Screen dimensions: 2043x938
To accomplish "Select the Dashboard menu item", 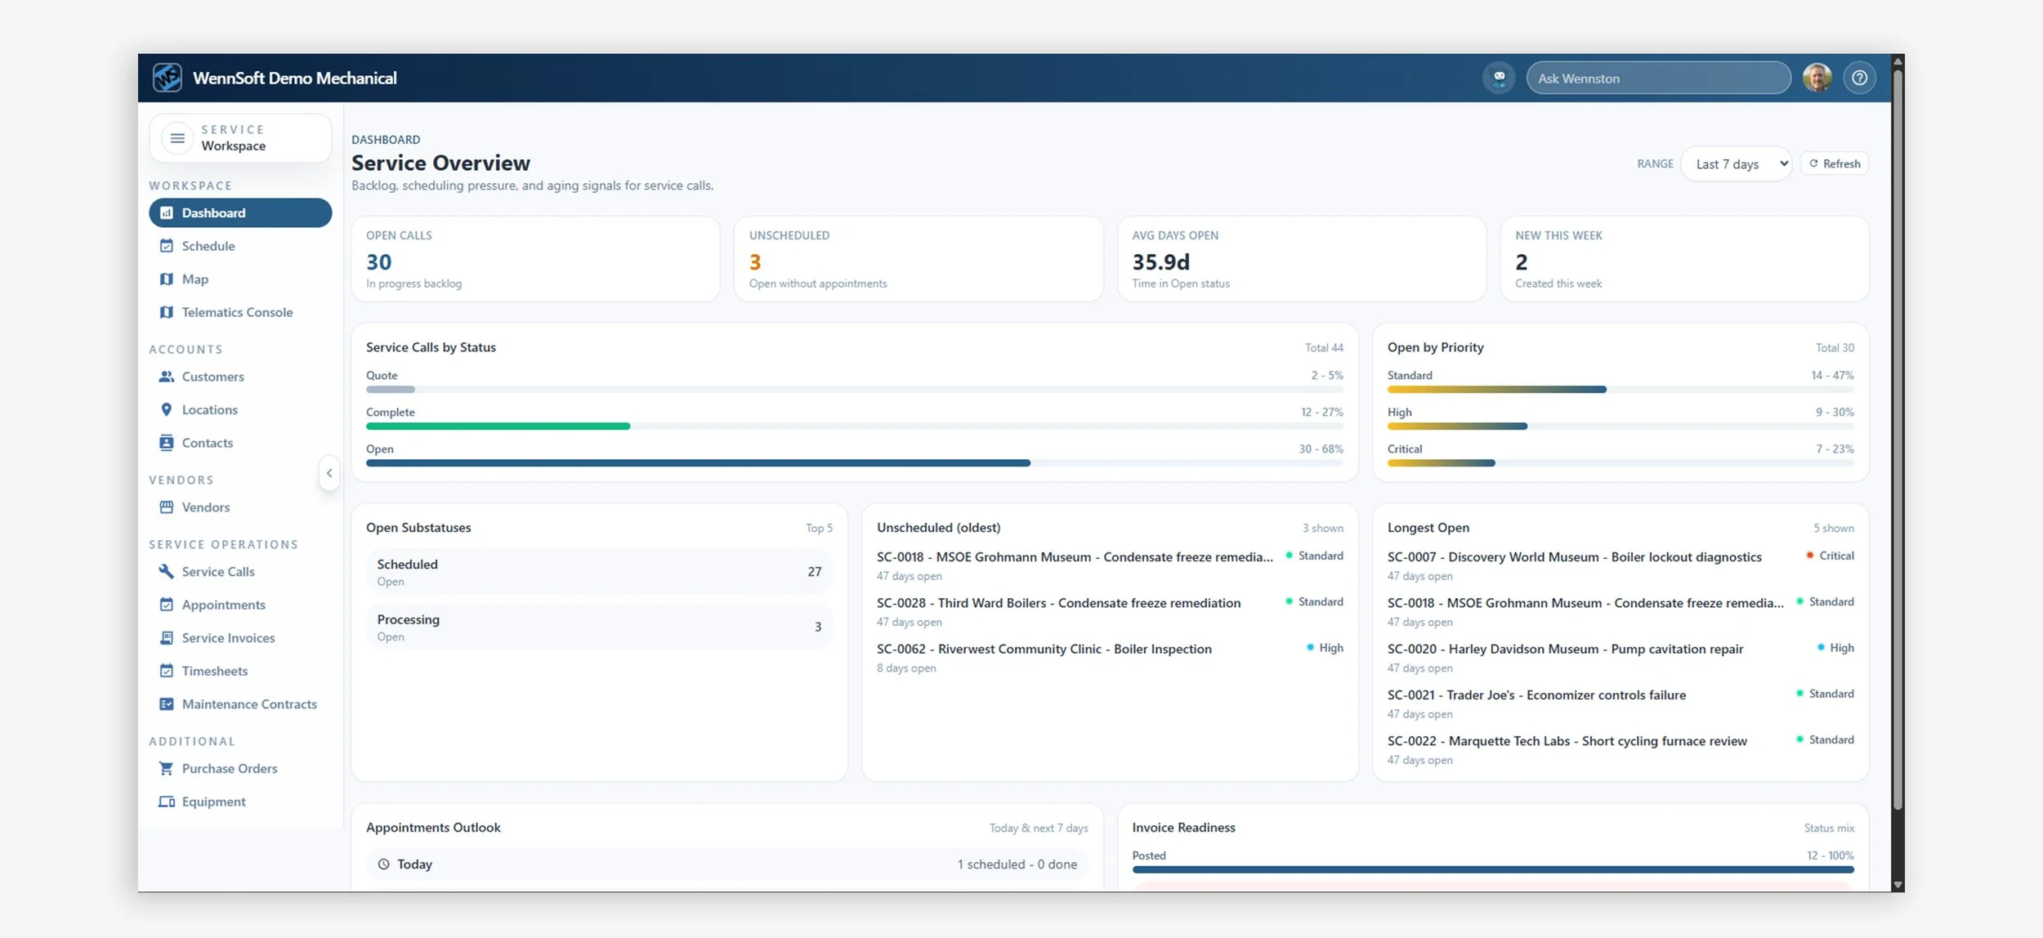I will tap(239, 213).
